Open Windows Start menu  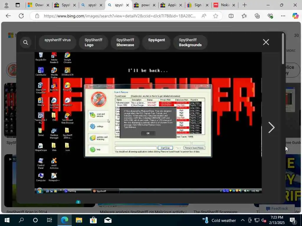[7, 220]
